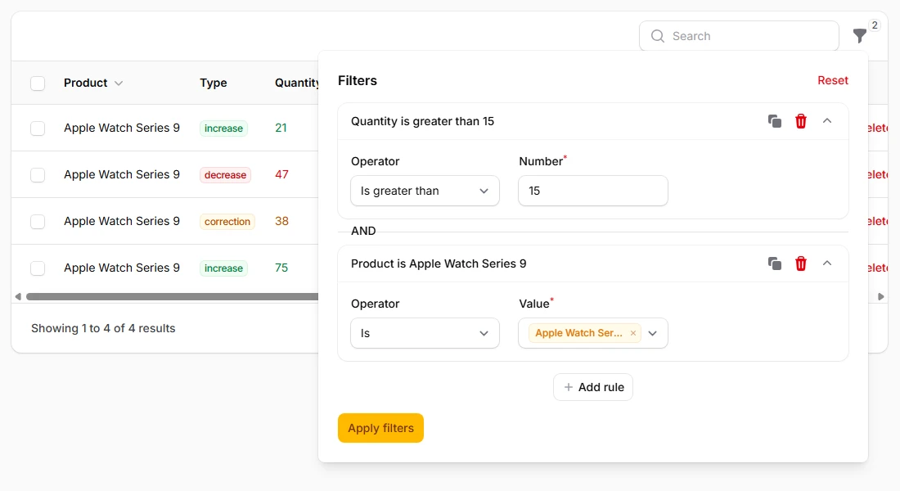Sort by Product column header

[x=93, y=83]
